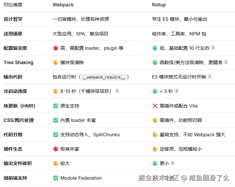Click cell 组件库、工具库、NPM 包

coord(179,34)
